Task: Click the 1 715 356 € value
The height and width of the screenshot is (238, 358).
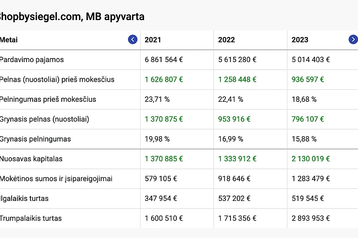Action: click(237, 218)
